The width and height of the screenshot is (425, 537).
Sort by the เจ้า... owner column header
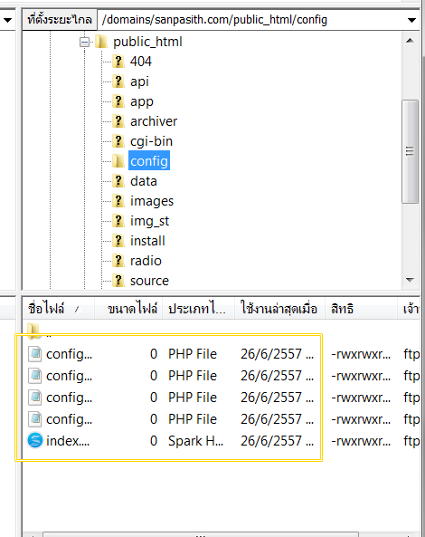[409, 309]
